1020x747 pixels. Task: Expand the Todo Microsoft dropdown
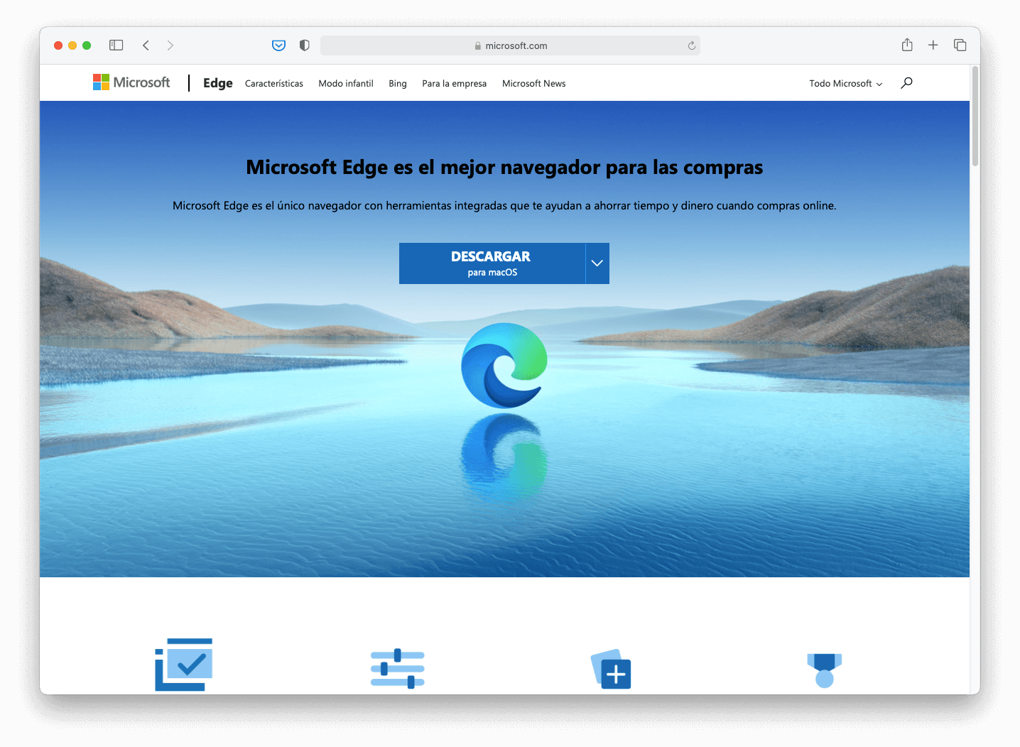845,83
